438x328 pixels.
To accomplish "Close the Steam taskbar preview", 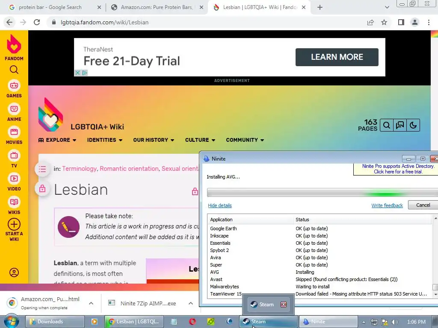I will [284, 304].
